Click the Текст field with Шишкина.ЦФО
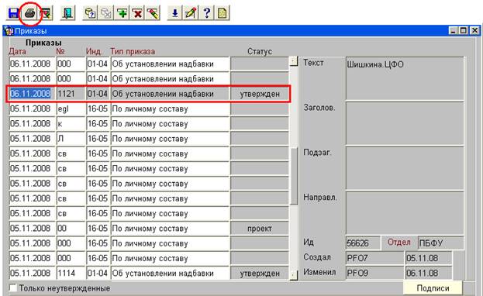This screenshot has height=296, width=483. [405, 78]
